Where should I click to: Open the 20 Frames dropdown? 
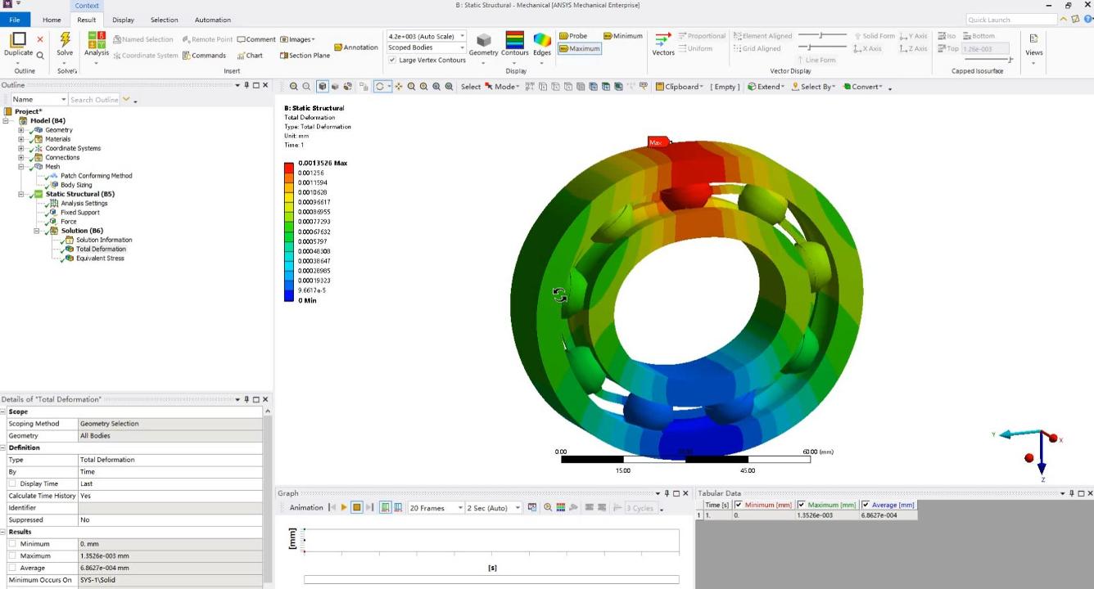(x=461, y=508)
